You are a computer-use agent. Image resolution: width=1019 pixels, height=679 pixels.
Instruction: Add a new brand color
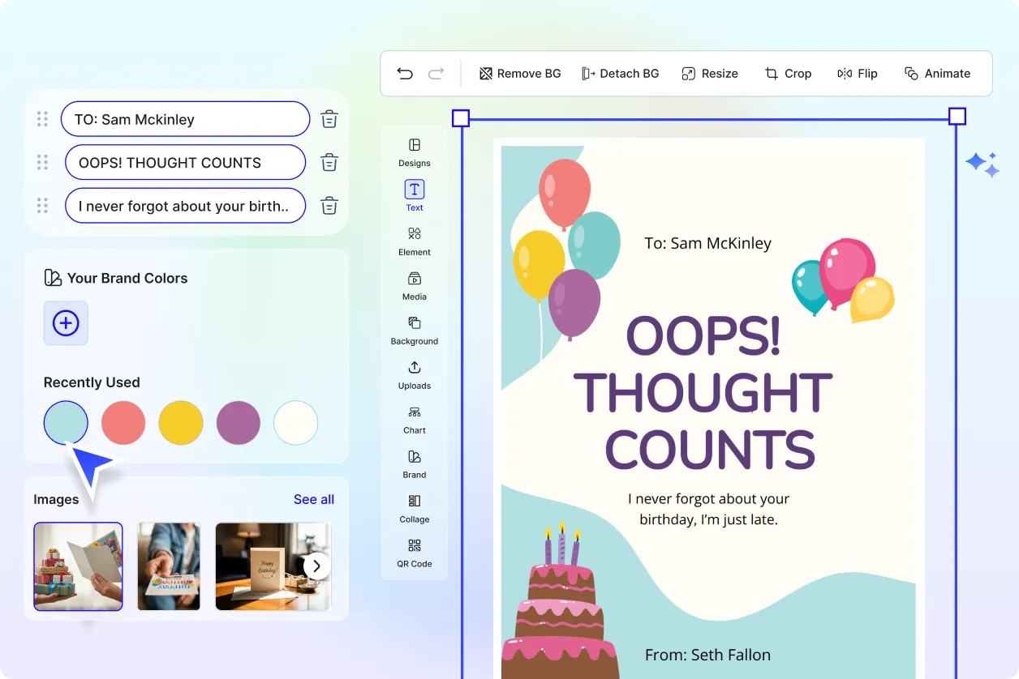[66, 322]
